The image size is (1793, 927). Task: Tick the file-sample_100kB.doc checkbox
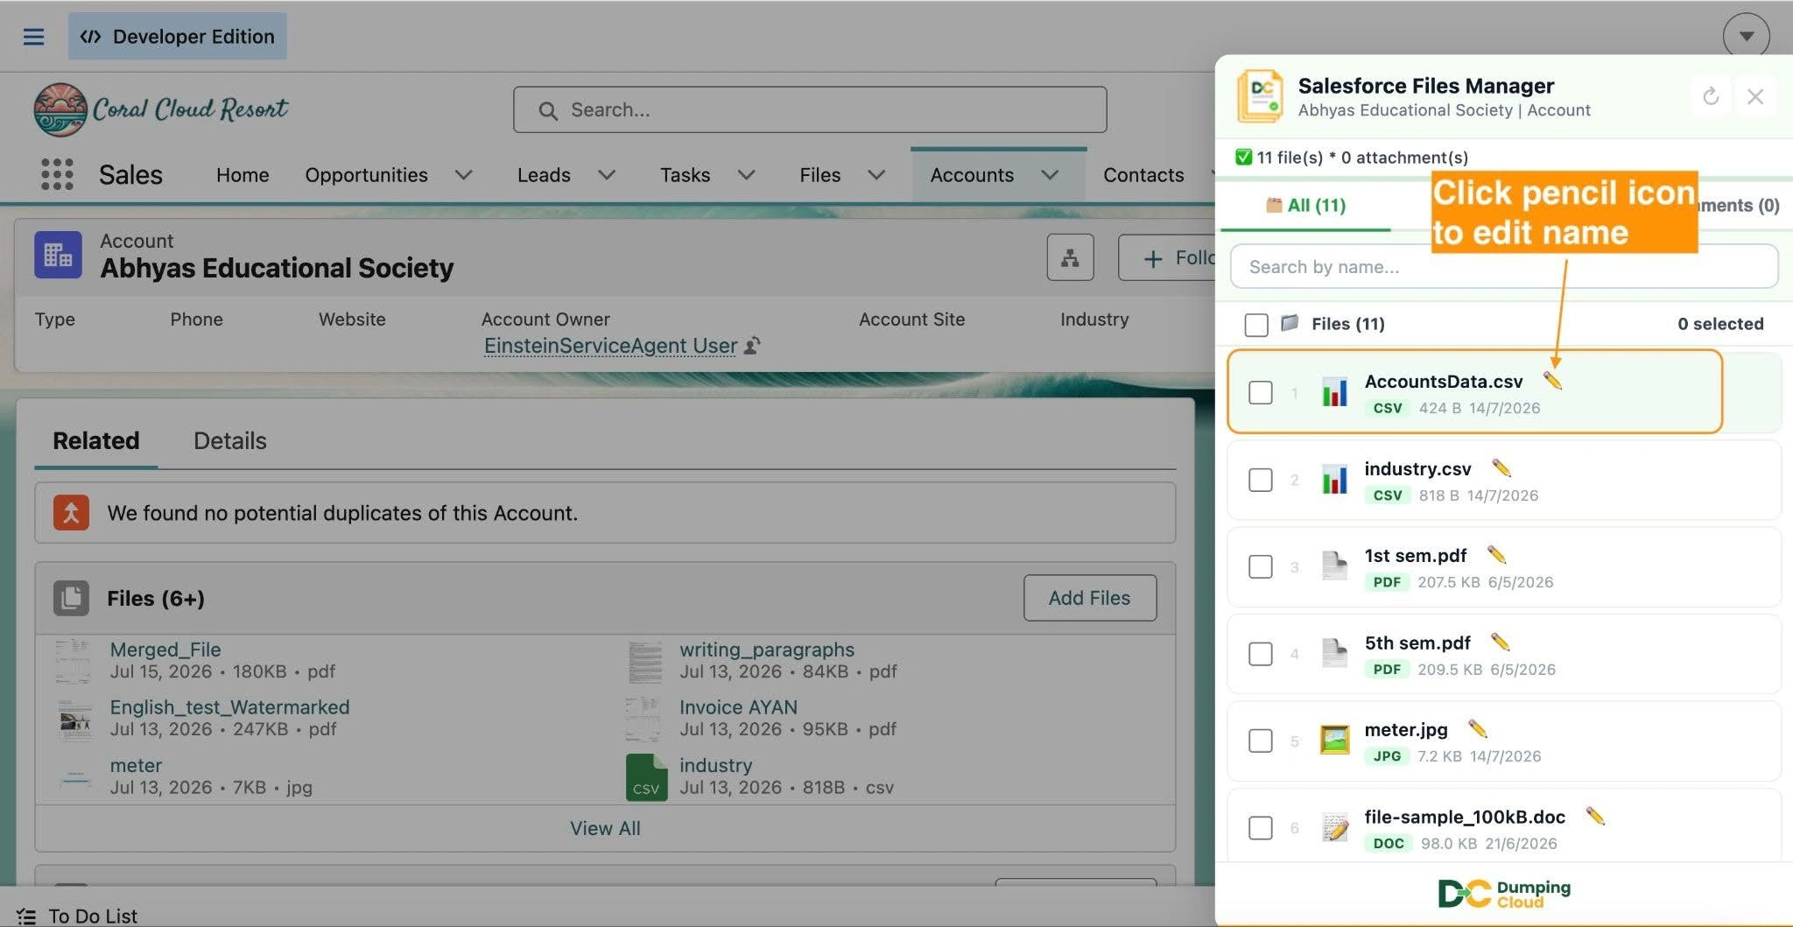tap(1261, 827)
